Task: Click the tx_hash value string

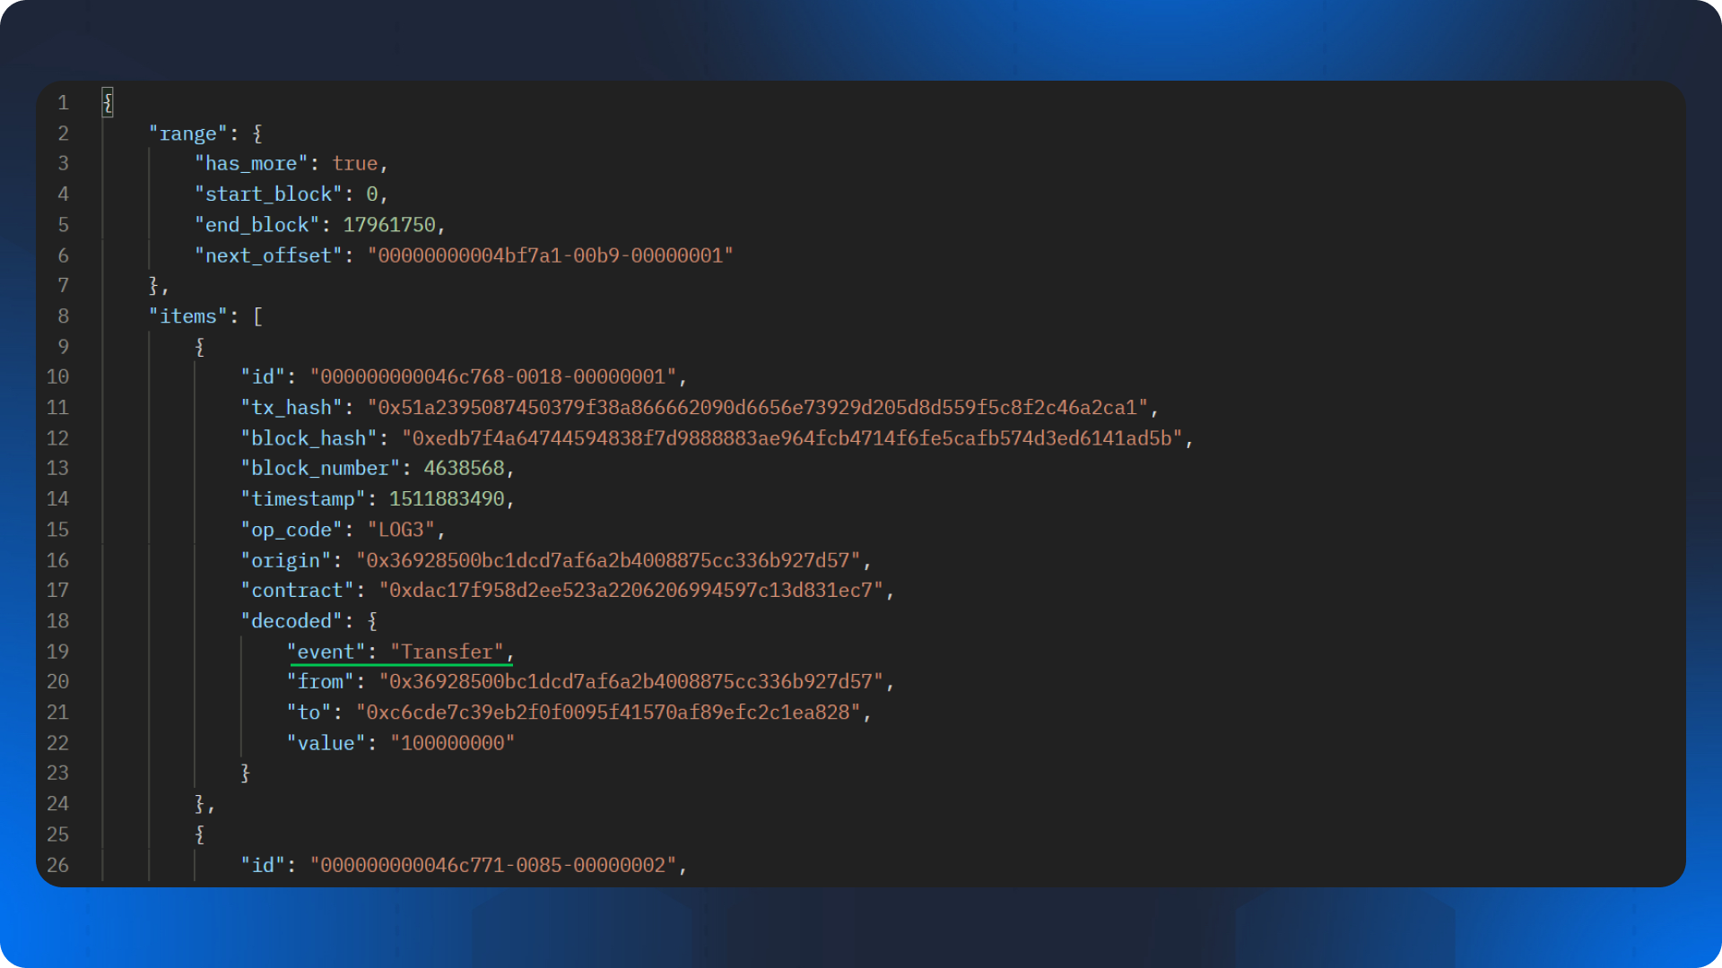Action: [757, 408]
